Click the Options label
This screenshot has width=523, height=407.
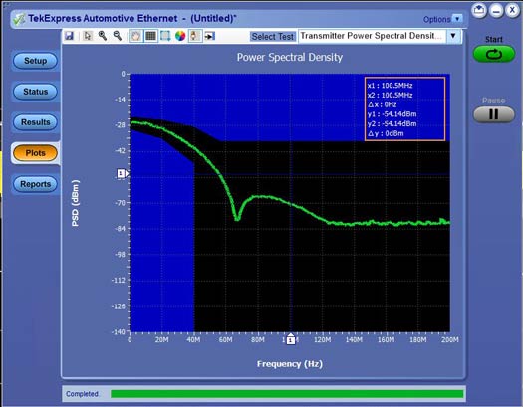(x=436, y=19)
